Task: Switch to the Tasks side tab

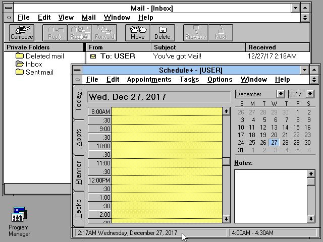Action: tap(79, 209)
